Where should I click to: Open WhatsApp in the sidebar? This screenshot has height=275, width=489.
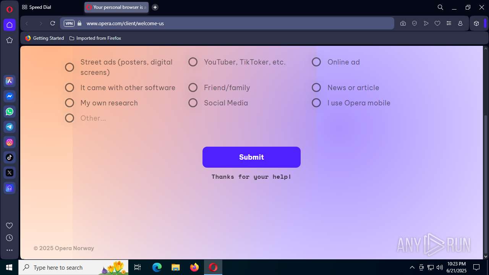pyautogui.click(x=10, y=112)
